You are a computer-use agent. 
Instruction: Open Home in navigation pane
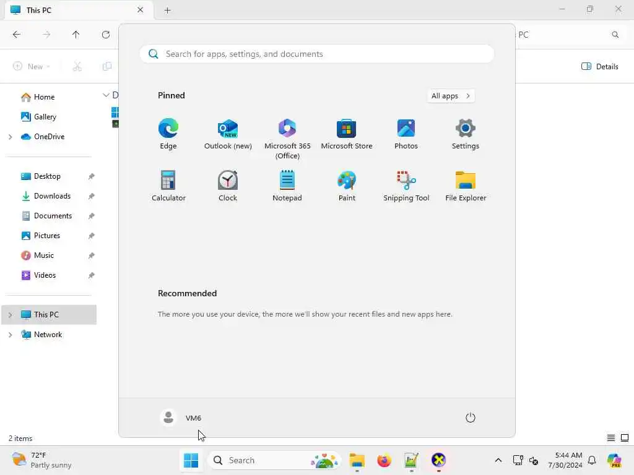44,97
